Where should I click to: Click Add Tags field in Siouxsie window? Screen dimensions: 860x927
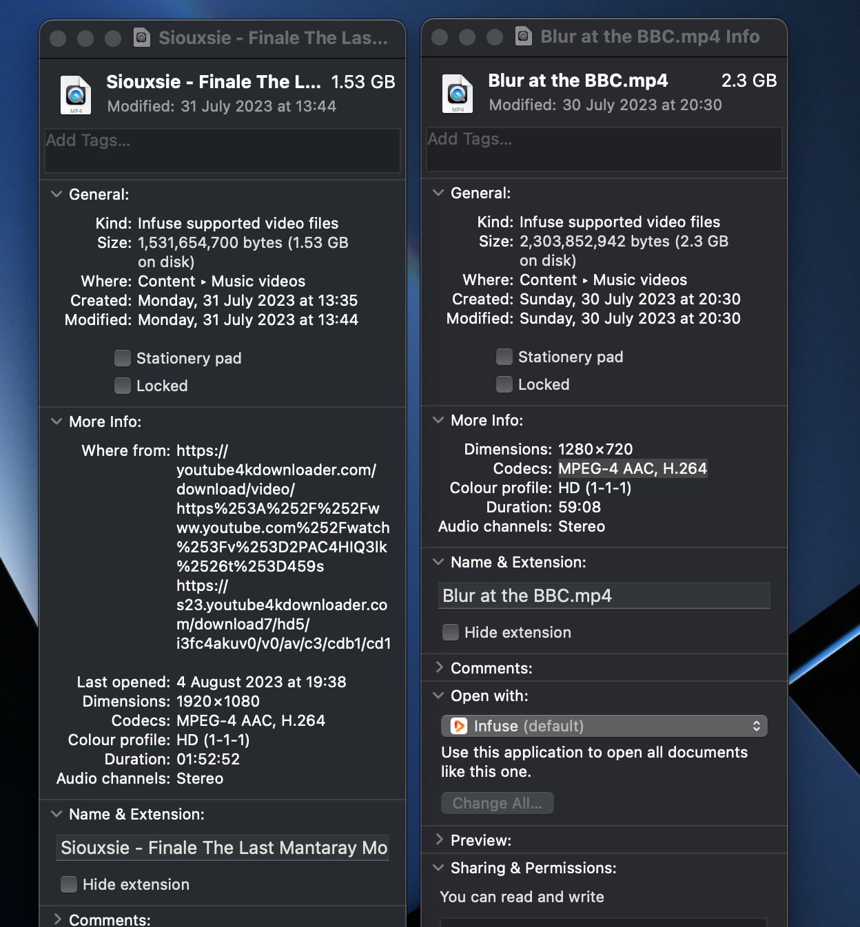(223, 151)
